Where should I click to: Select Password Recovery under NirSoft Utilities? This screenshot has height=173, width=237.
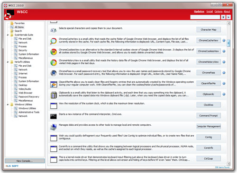pyautogui.click(x=29, y=97)
